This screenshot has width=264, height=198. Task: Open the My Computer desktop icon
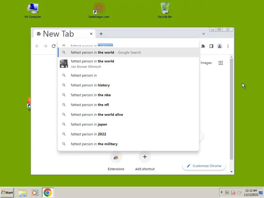coord(33,11)
